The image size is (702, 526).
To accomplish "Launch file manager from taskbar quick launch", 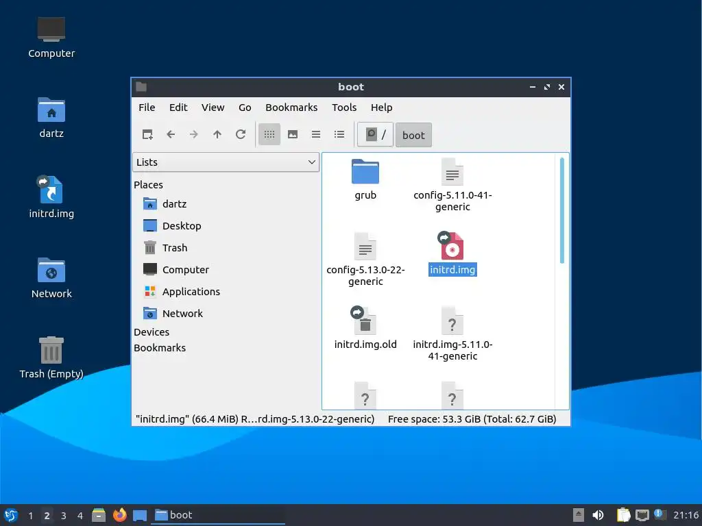I will point(99,515).
